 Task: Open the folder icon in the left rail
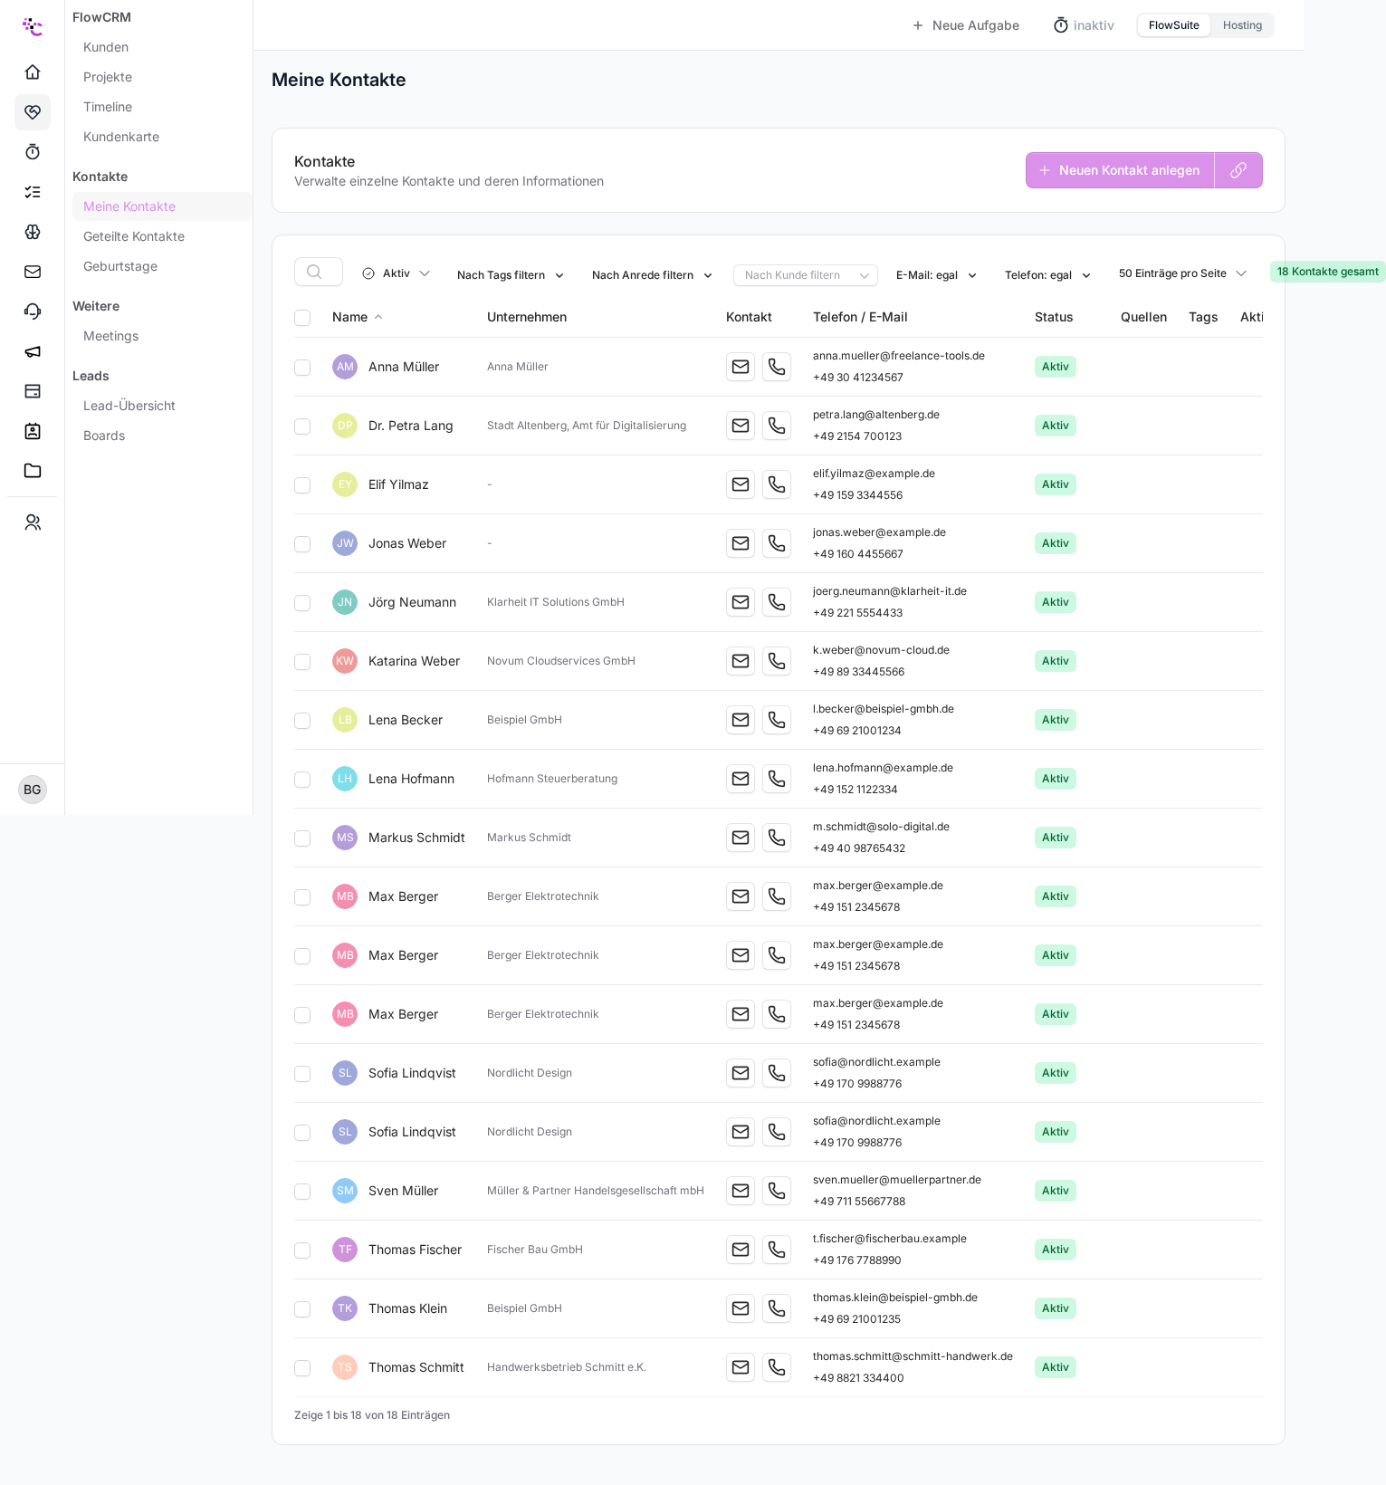(33, 470)
